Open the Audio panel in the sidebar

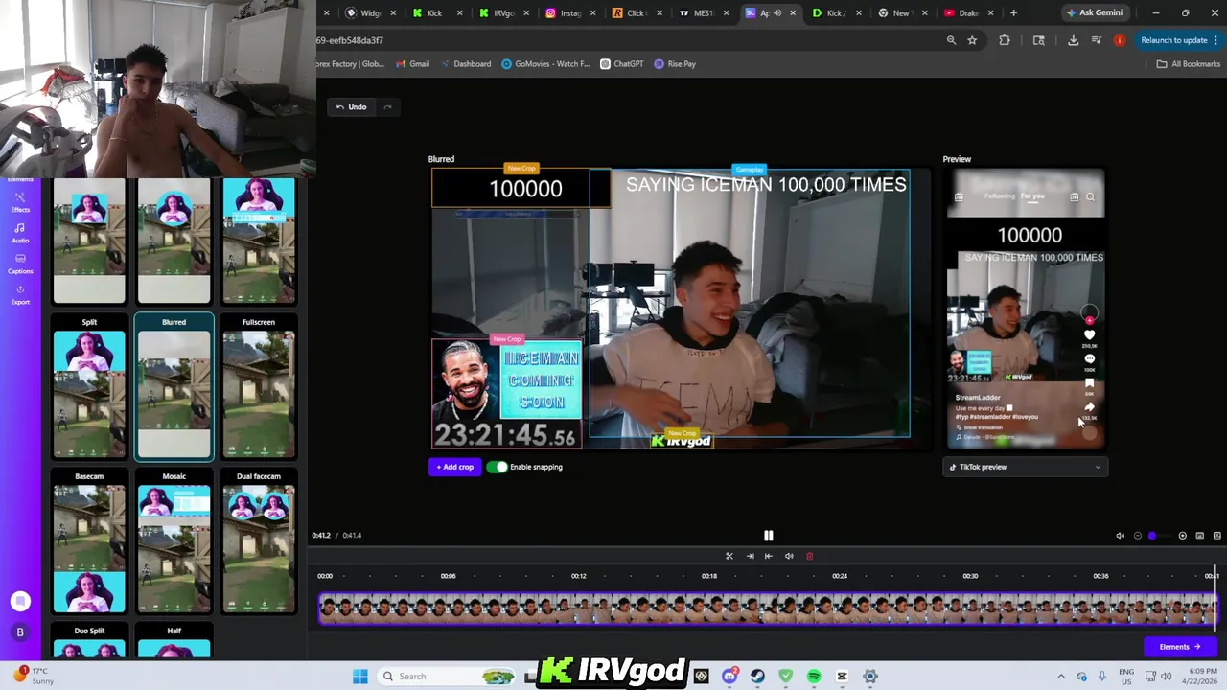click(20, 233)
